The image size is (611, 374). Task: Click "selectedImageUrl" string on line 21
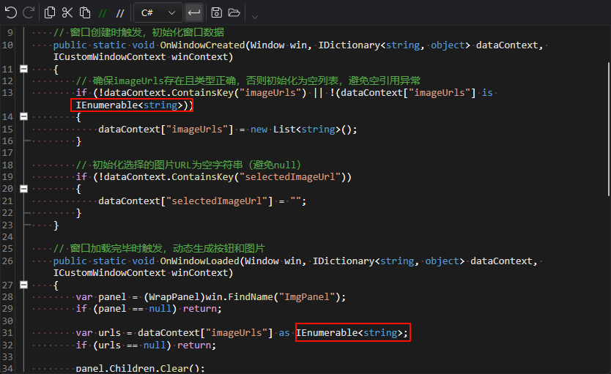coord(217,201)
